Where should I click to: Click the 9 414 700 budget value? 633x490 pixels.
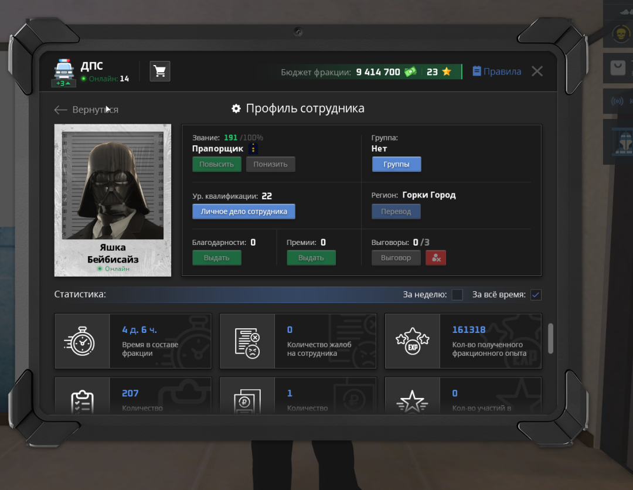coord(378,72)
